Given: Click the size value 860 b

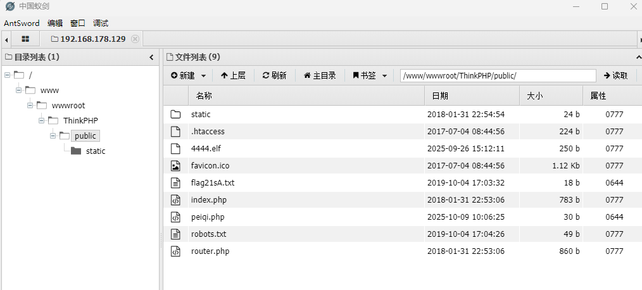Looking at the screenshot, I should click(570, 251).
